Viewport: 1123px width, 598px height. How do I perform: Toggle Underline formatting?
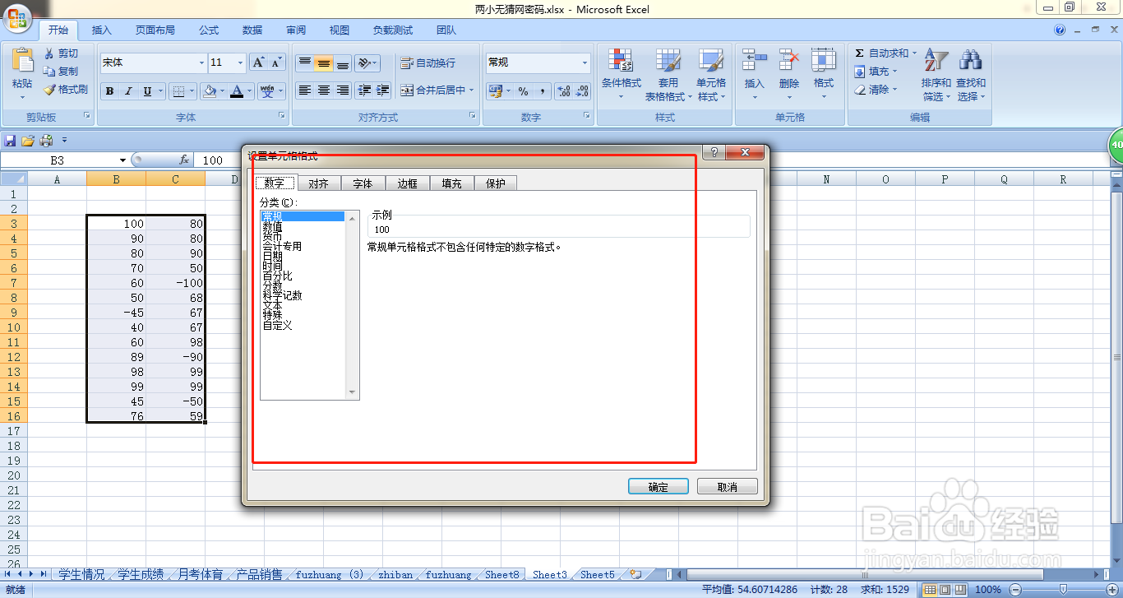(147, 91)
